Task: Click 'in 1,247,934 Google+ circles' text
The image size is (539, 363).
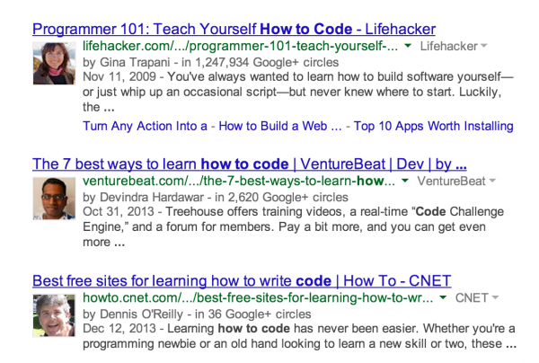Action: [x=261, y=62]
